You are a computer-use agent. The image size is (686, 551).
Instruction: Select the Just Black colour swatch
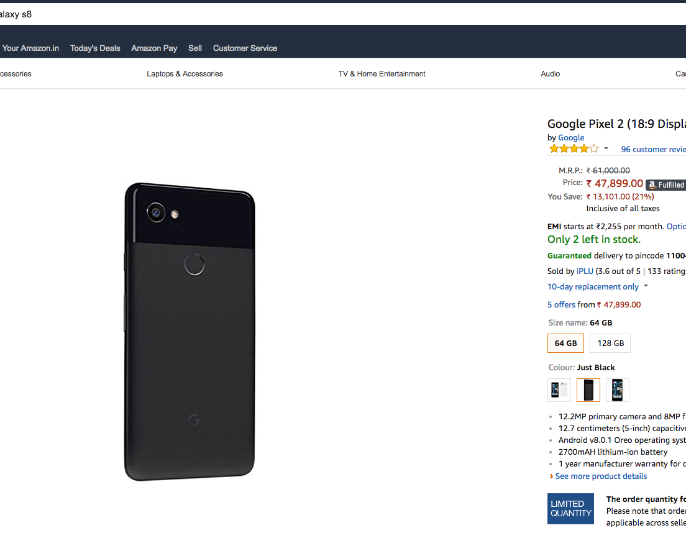[x=588, y=390]
